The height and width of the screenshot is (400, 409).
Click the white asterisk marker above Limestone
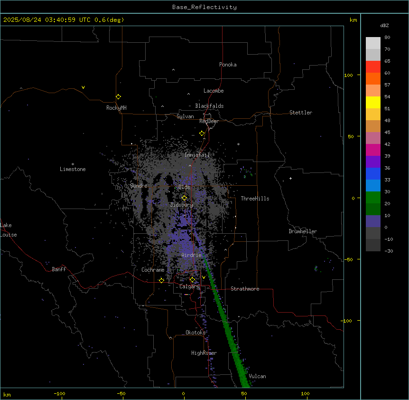pos(73,164)
